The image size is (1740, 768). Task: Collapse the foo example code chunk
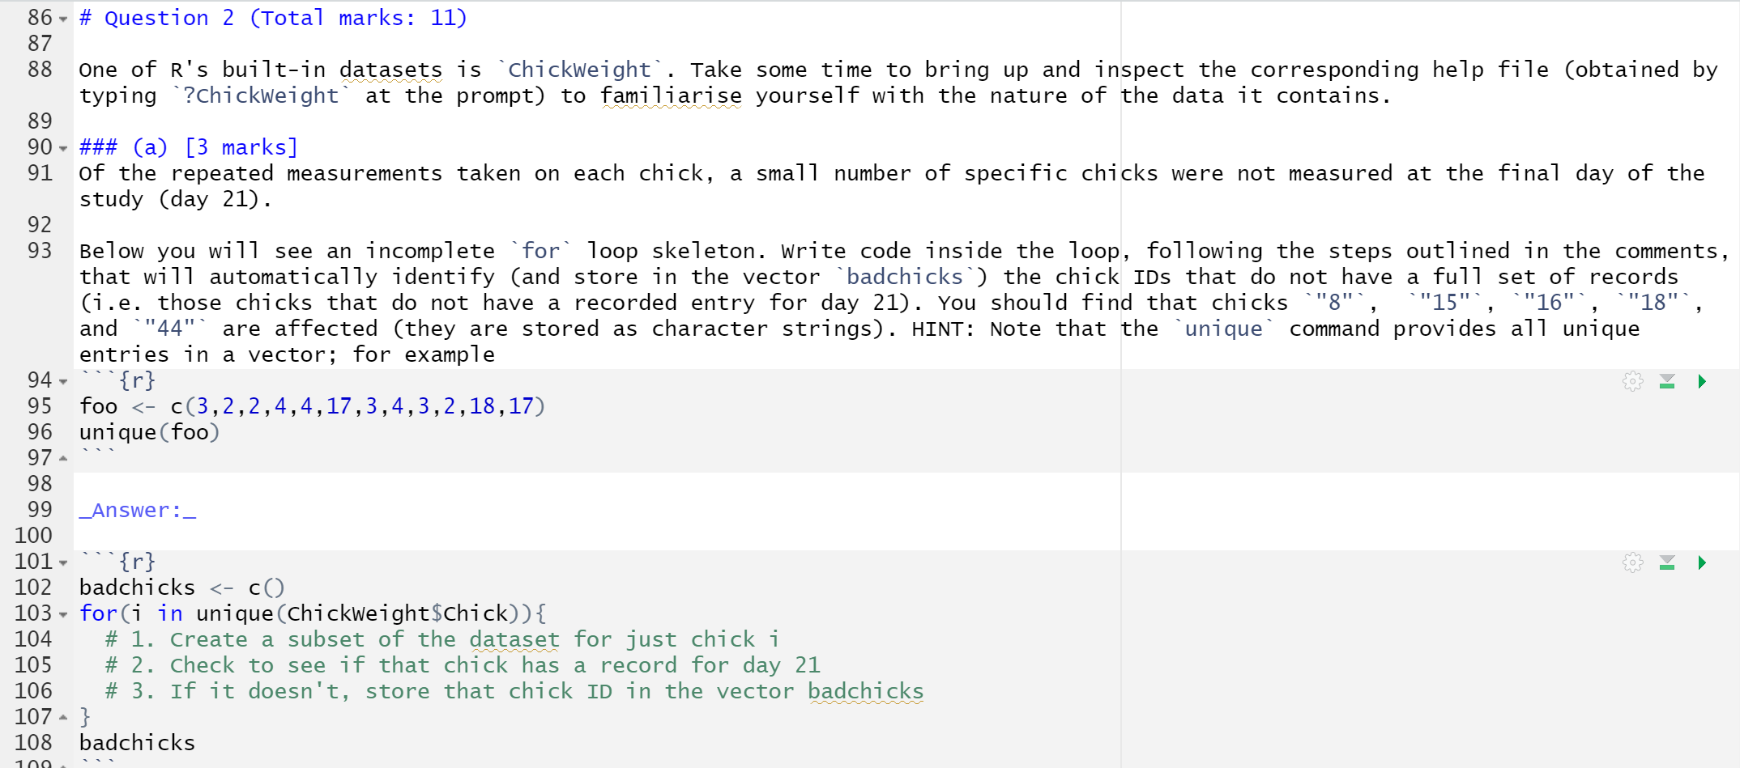point(62,380)
